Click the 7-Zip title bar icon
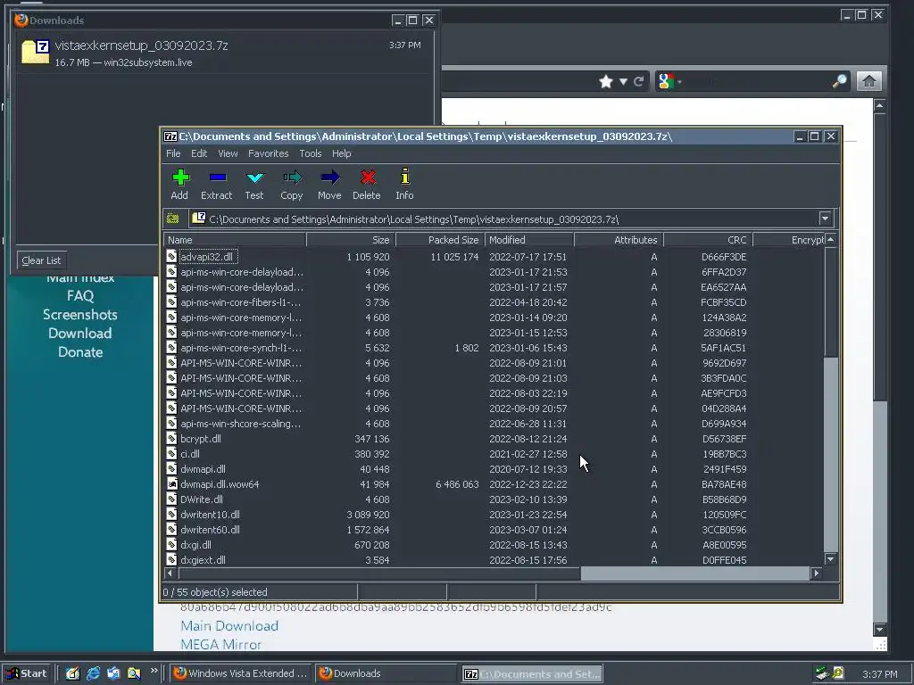Screen dimensions: 914x685 click(x=170, y=136)
